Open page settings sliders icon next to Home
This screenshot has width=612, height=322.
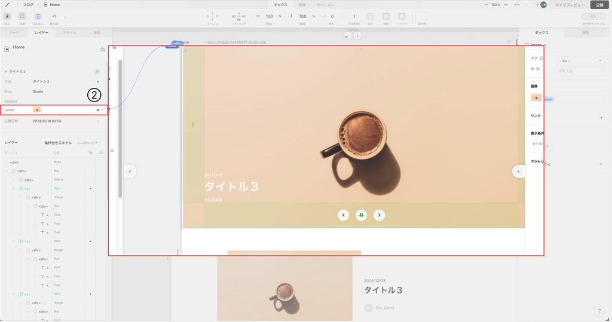pos(103,49)
